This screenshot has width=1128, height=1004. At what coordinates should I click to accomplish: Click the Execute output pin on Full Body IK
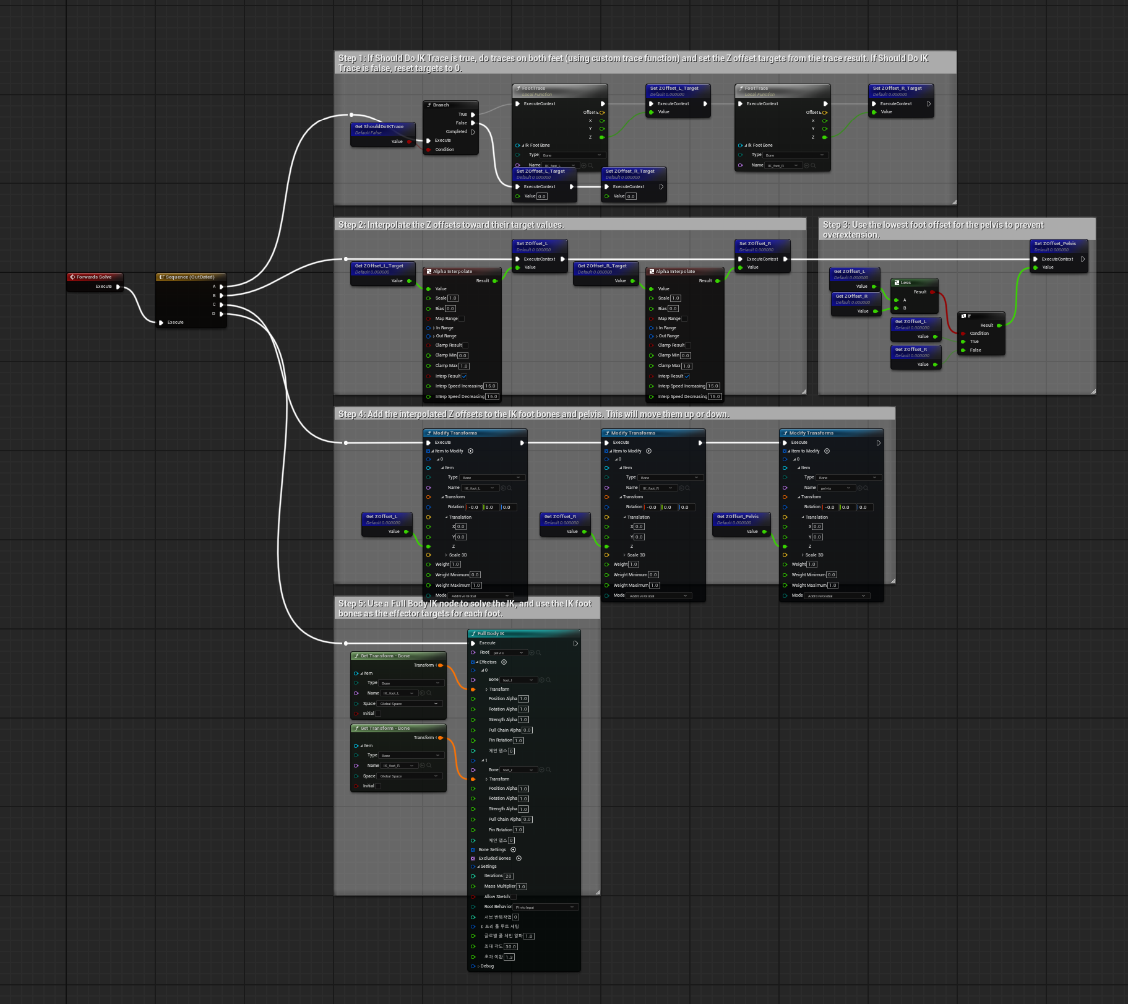(x=575, y=643)
